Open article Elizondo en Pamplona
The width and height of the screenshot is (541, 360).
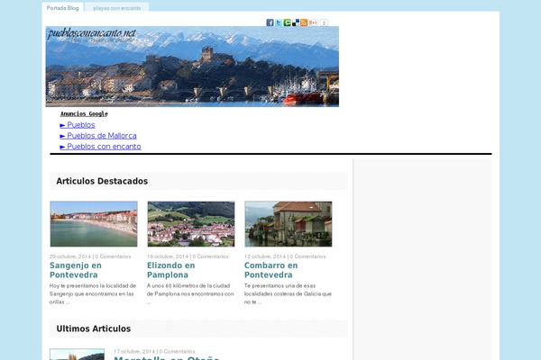point(171,270)
